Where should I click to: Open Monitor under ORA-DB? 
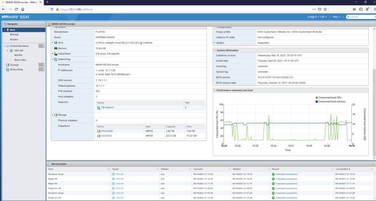pyautogui.click(x=19, y=55)
